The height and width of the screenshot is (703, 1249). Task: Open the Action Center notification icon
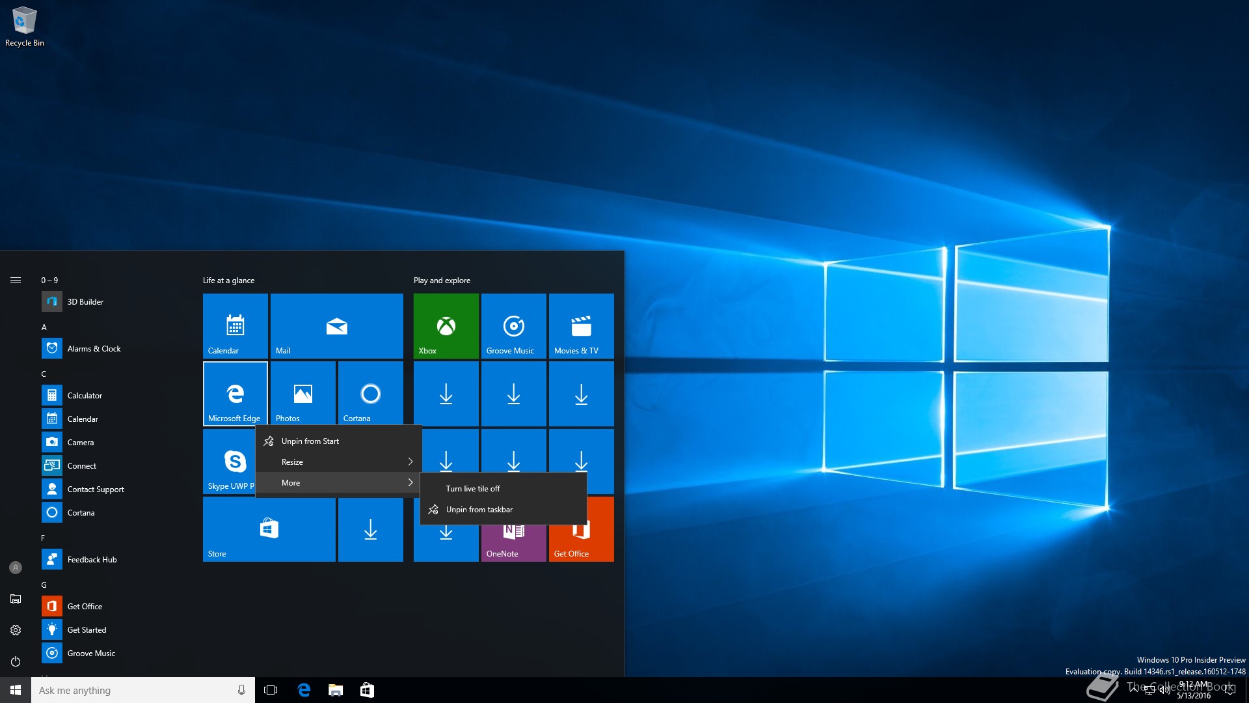coord(1229,690)
